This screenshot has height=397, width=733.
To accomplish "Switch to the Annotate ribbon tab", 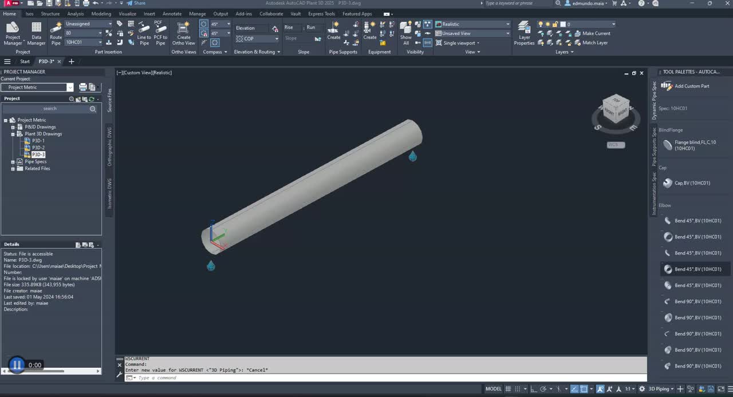I will (172, 13).
